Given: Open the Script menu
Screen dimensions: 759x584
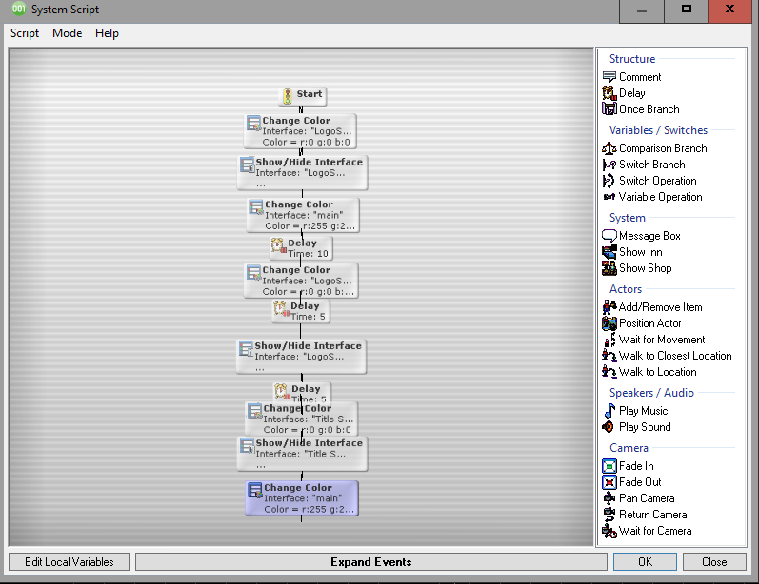Looking at the screenshot, I should point(24,33).
